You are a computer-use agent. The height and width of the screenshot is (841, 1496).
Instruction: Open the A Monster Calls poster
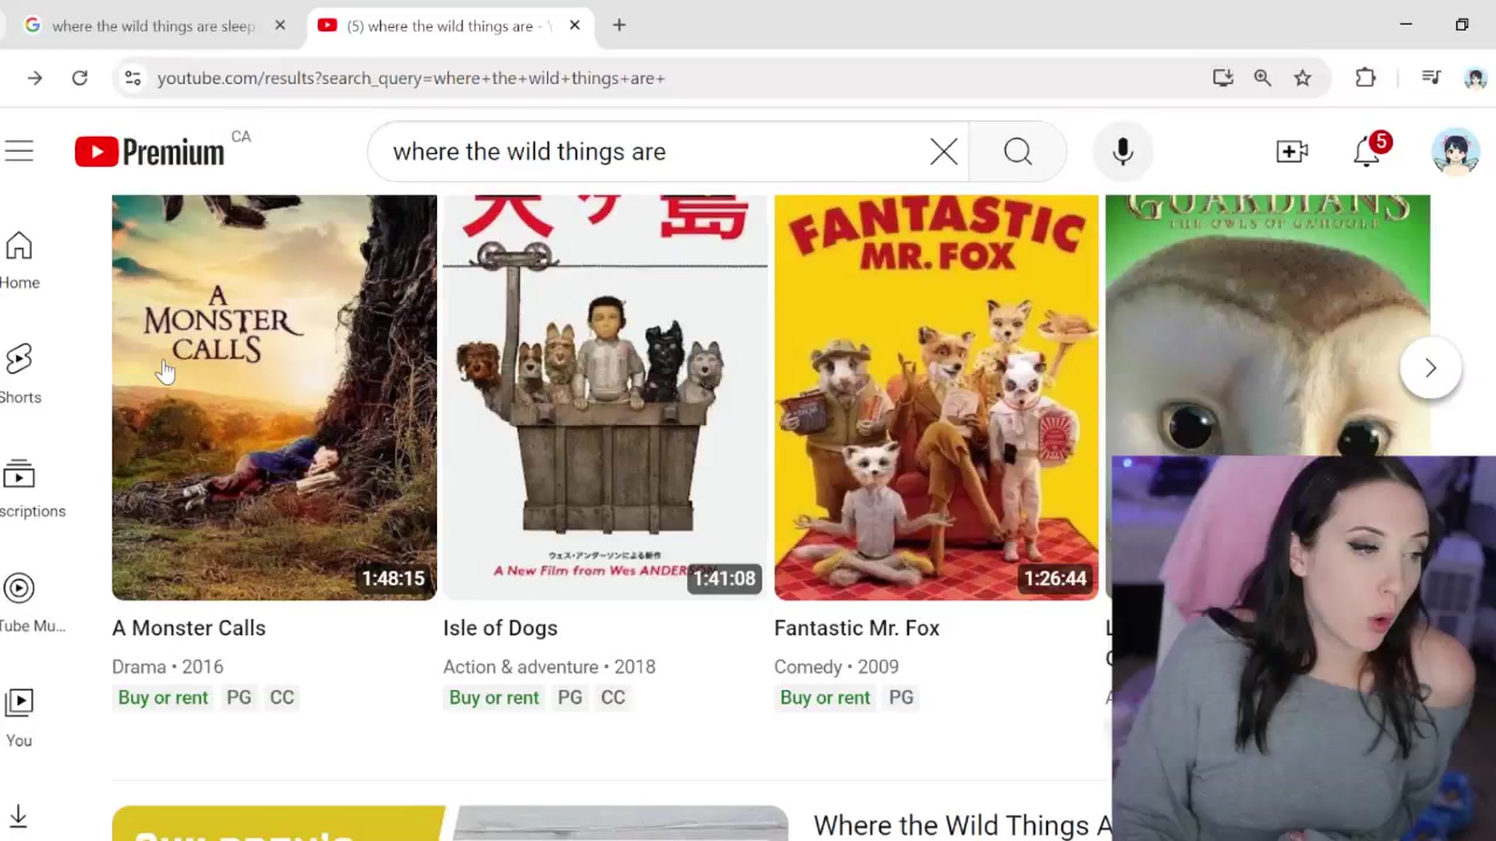pyautogui.click(x=274, y=397)
